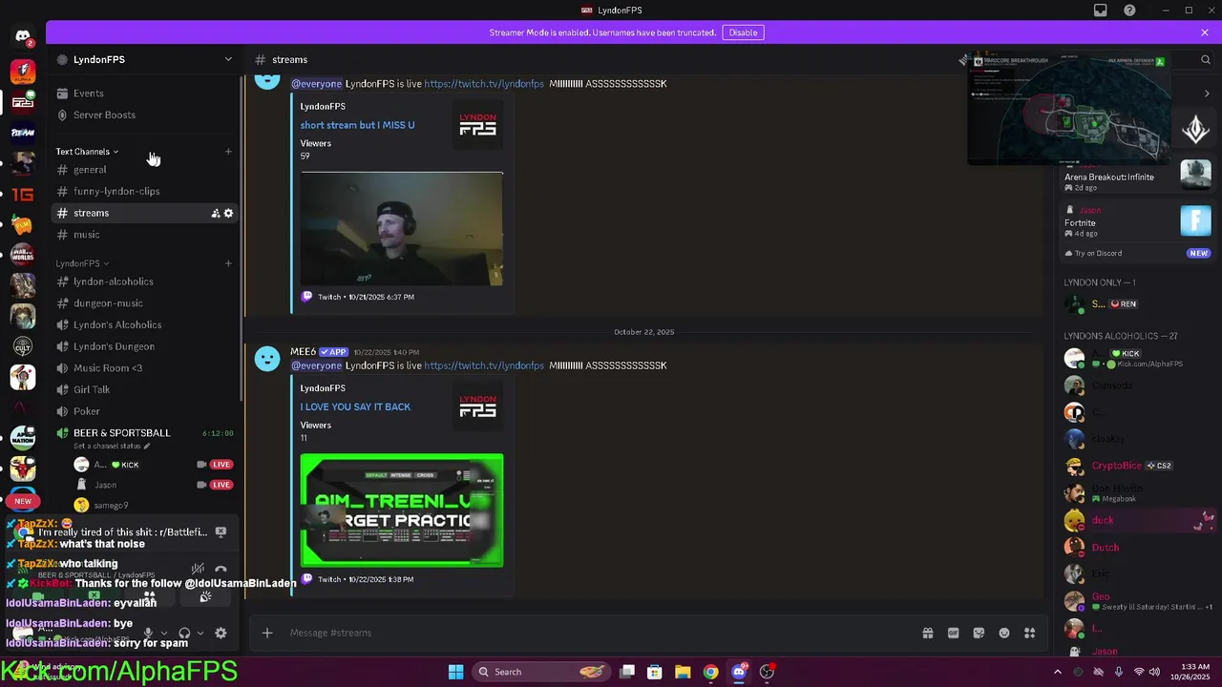The image size is (1222, 687).
Task: Open headphones output options arrow
Action: coord(200,633)
